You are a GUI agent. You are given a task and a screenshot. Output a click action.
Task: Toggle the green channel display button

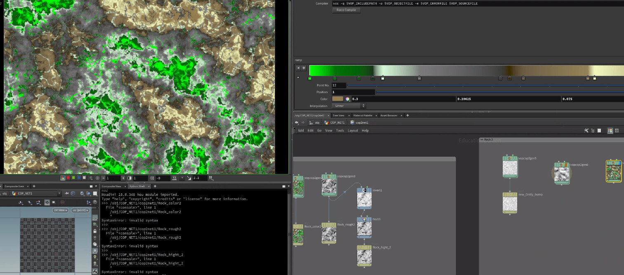(x=73, y=178)
